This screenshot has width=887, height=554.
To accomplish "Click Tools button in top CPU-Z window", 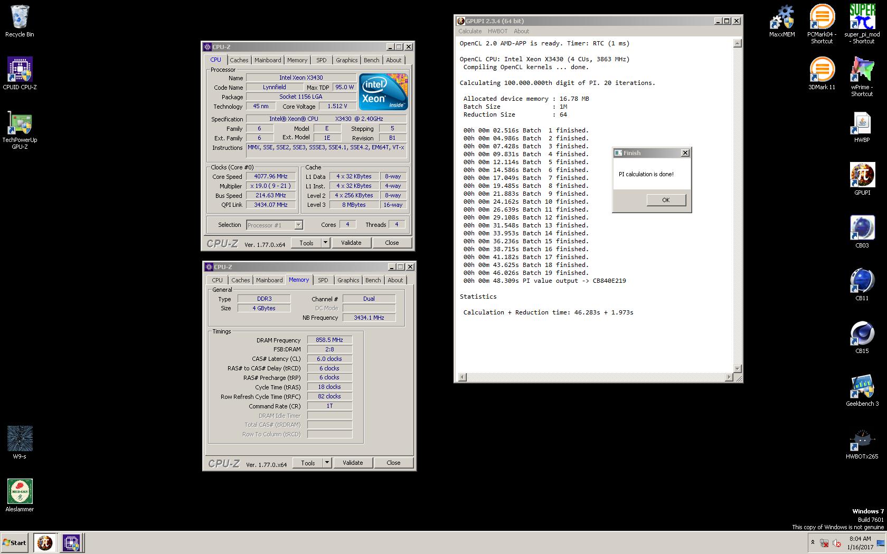I will click(x=306, y=243).
